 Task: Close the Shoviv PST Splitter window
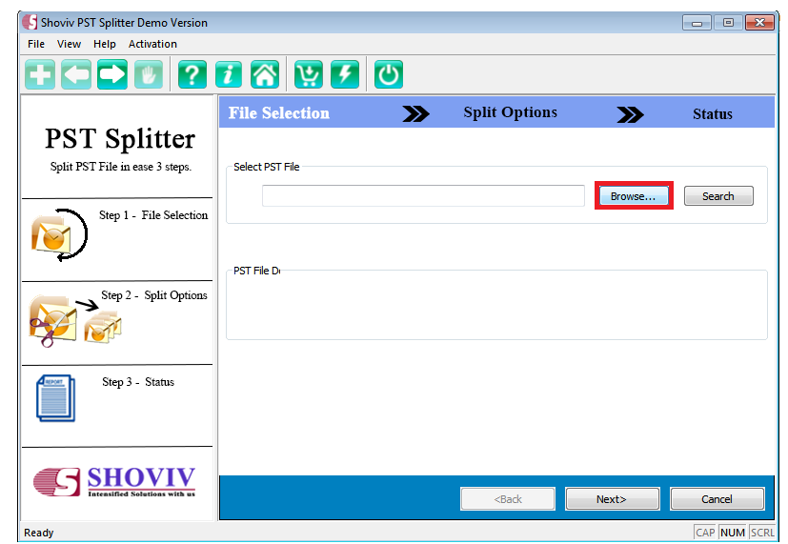point(759,23)
